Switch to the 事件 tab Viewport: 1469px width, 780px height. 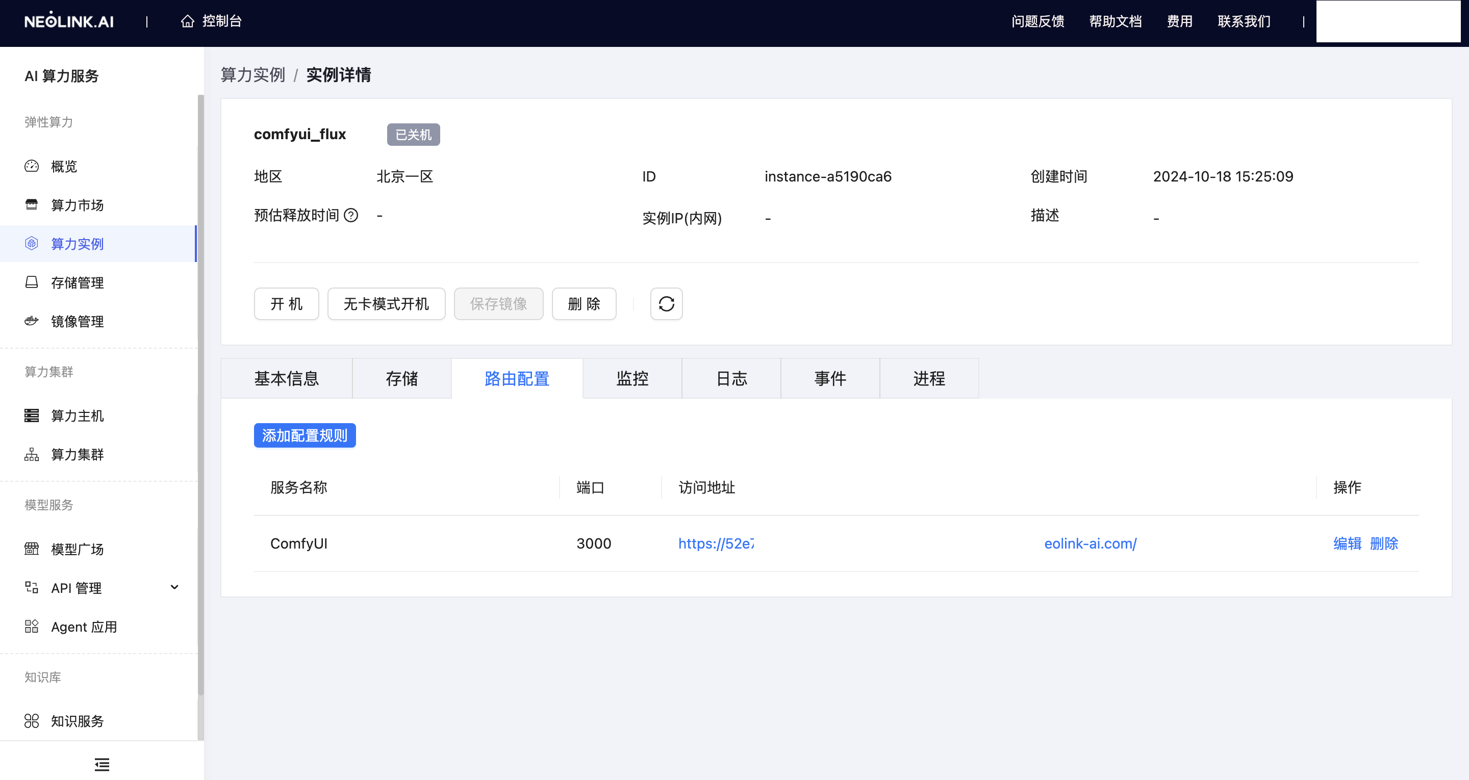pos(830,379)
